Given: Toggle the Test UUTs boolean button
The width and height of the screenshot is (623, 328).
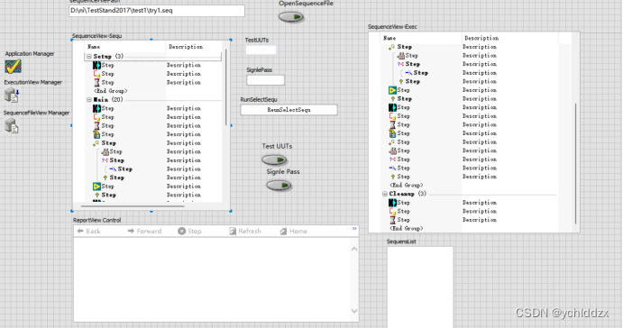Looking at the screenshot, I should tap(275, 160).
